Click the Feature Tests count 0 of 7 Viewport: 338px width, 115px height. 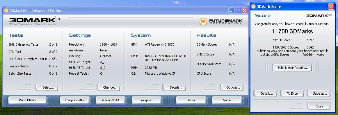pyautogui.click(x=53, y=66)
